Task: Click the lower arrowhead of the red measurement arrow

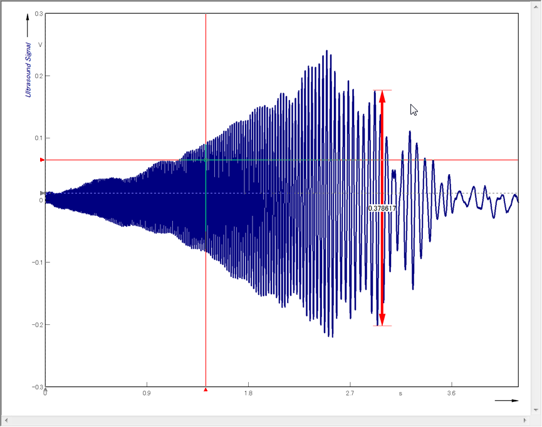Action: (382, 319)
